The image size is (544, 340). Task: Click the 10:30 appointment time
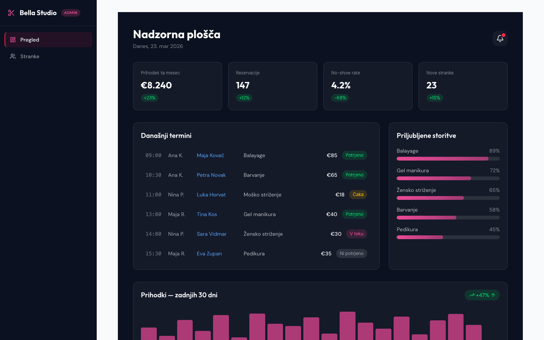(153, 175)
